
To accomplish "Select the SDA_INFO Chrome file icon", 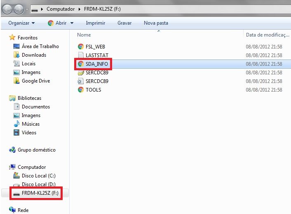I will tap(80, 64).
